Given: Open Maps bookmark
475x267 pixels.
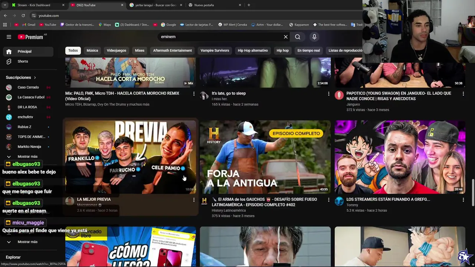Looking at the screenshot, I should click(x=105, y=25).
